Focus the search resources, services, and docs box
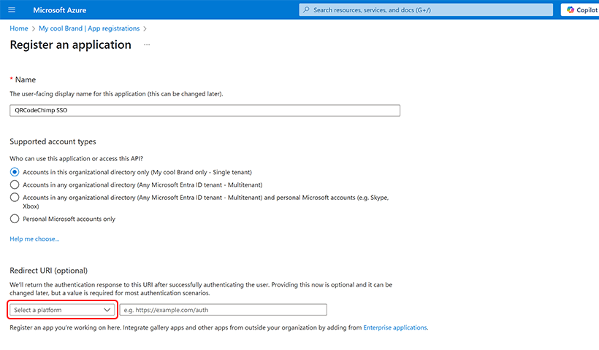This screenshot has height=350, width=599. click(426, 10)
